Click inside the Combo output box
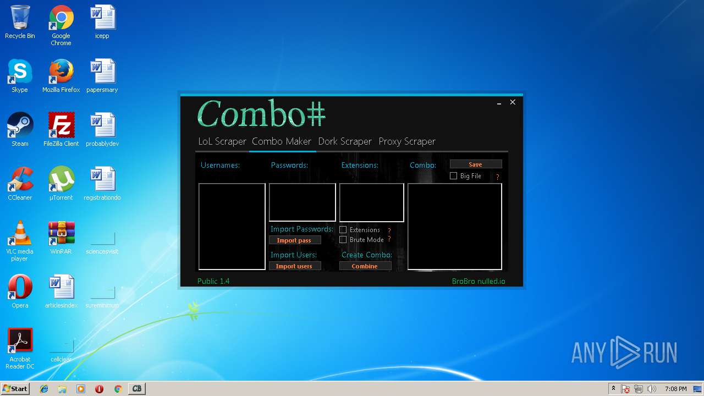Screen dimensions: 704x396 455,227
